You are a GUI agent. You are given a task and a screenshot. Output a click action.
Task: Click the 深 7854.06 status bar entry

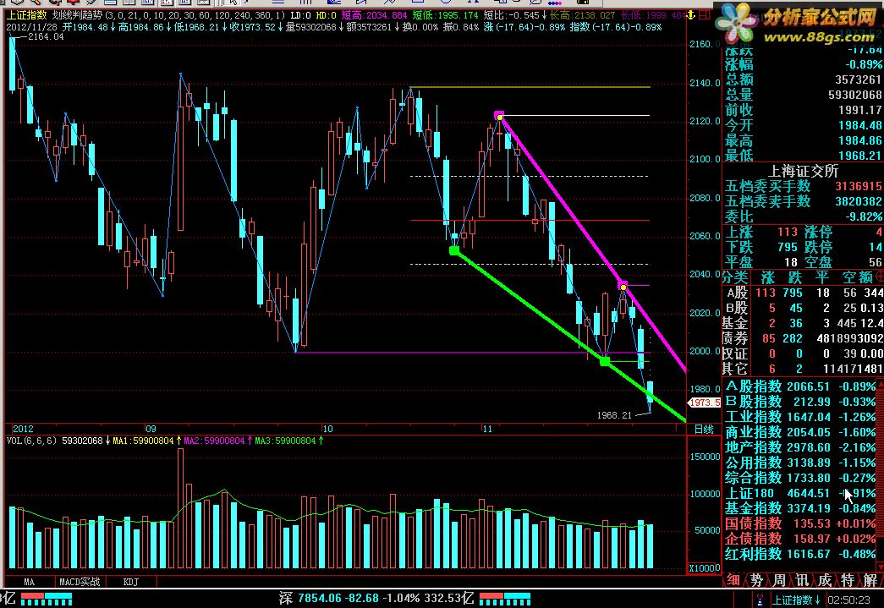coord(376,598)
